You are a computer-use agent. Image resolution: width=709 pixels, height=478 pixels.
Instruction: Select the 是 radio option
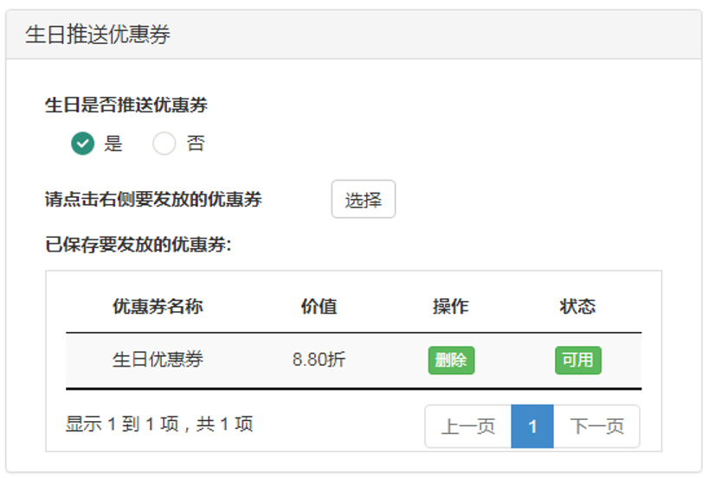click(x=83, y=143)
